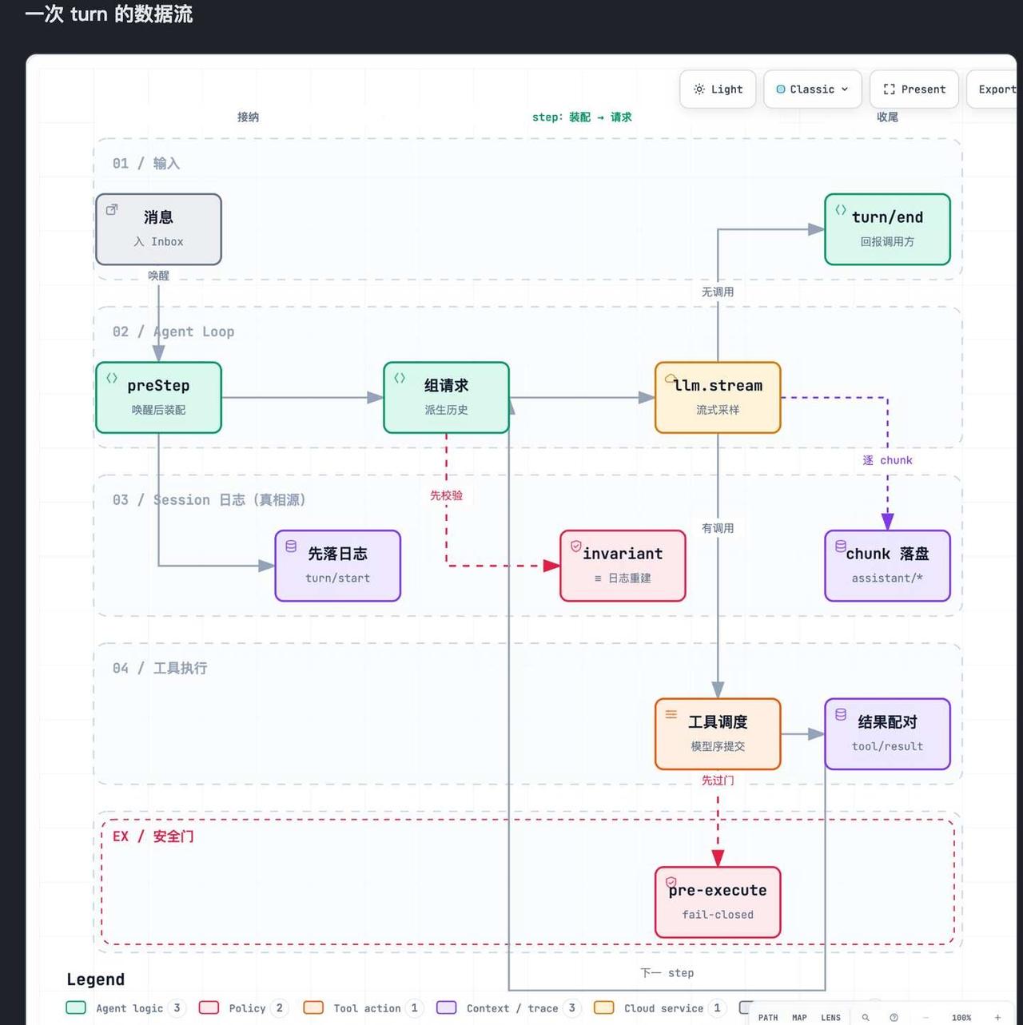Click the 03 / Session 日志 lane heading
Image resolution: width=1023 pixels, height=1025 pixels.
(x=209, y=499)
